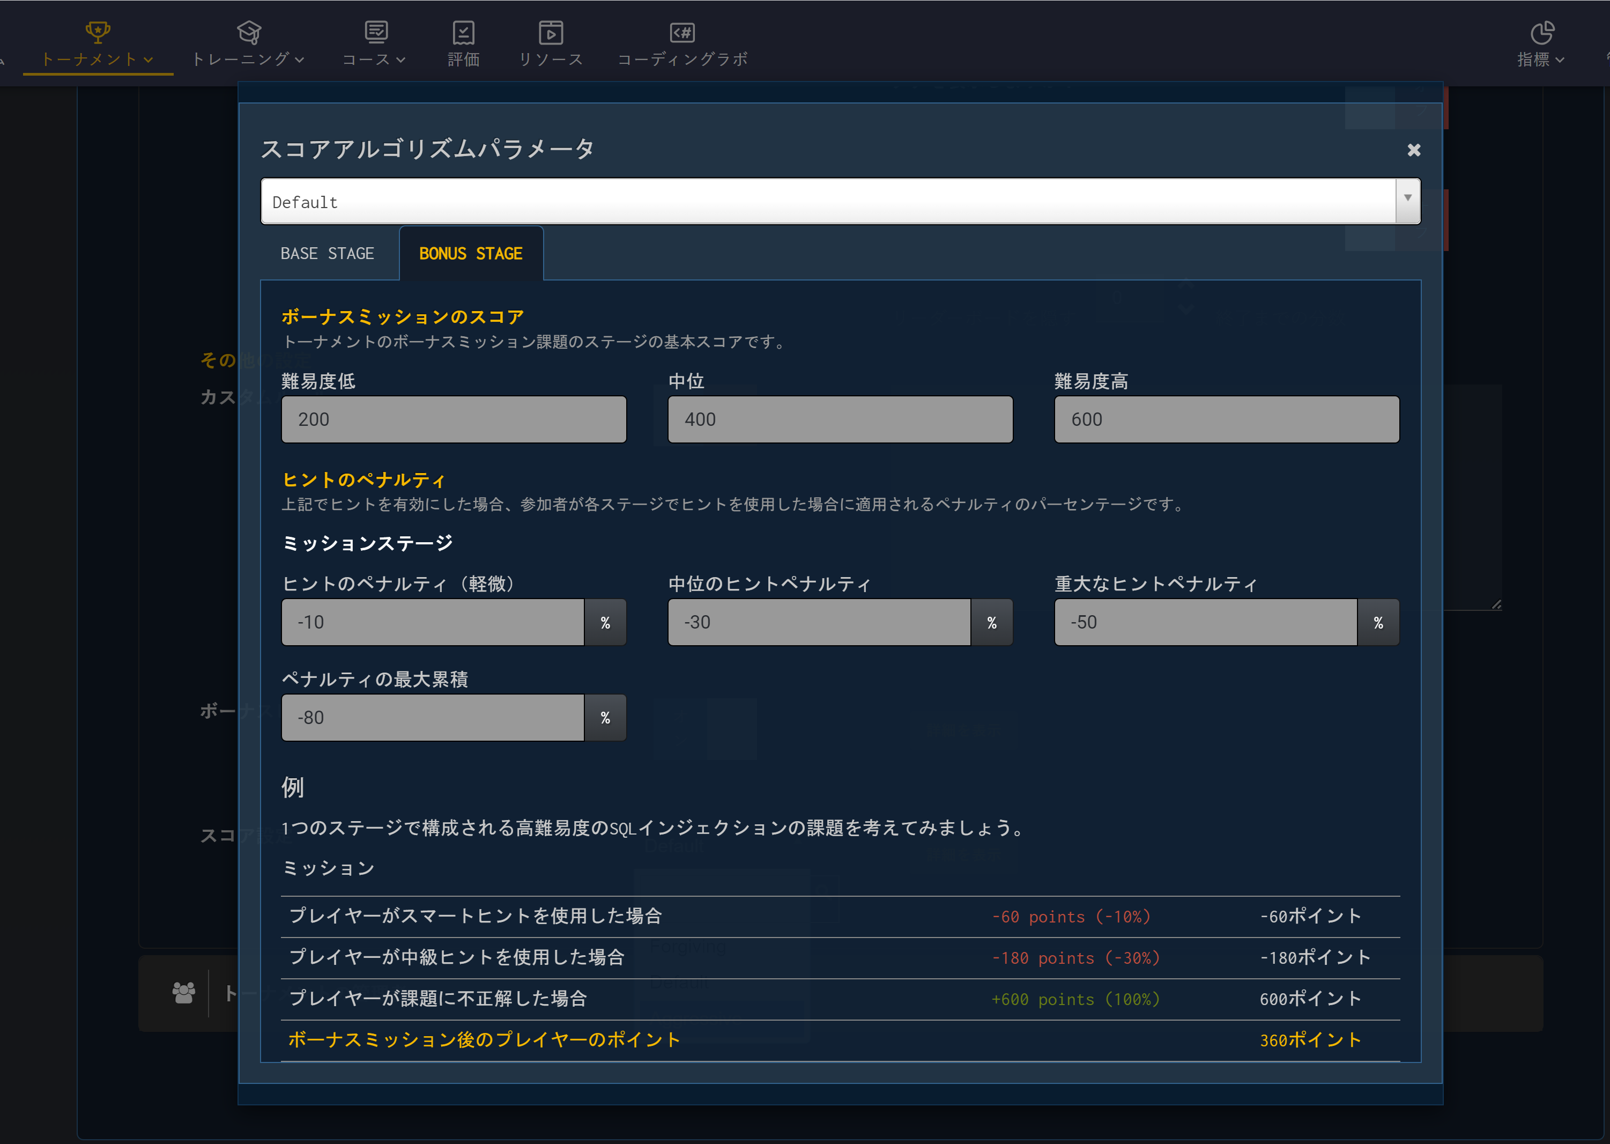Image resolution: width=1610 pixels, height=1144 pixels.
Task: Click the row プレイヤーがスマートヒントを使用した場合
Action: click(x=841, y=917)
